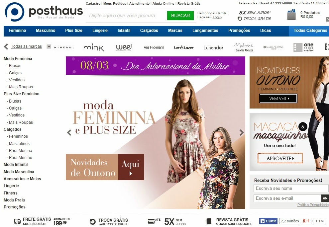Open the Login link

pos(217,17)
